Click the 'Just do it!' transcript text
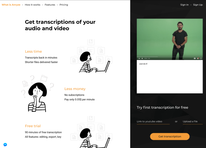206x148 pixels. [143, 64]
